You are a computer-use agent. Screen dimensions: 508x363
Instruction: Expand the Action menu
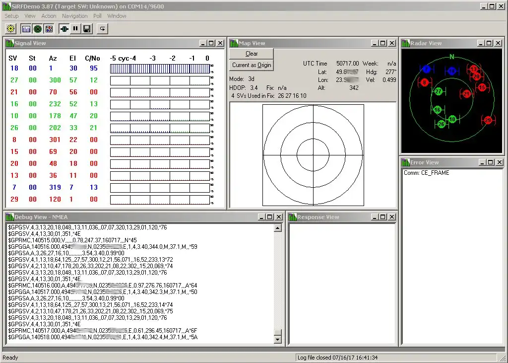49,16
